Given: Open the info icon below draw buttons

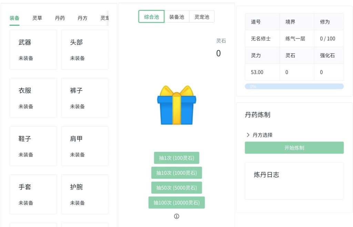Looking at the screenshot, I should [176, 216].
